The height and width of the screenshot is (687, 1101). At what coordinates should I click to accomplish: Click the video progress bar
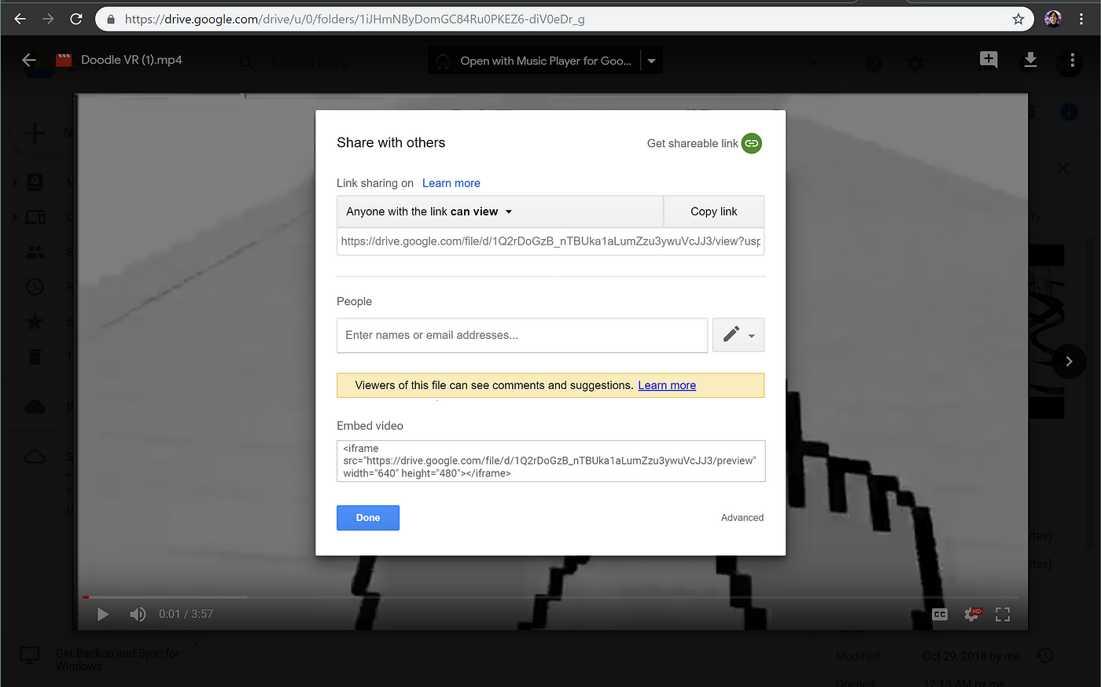552,597
